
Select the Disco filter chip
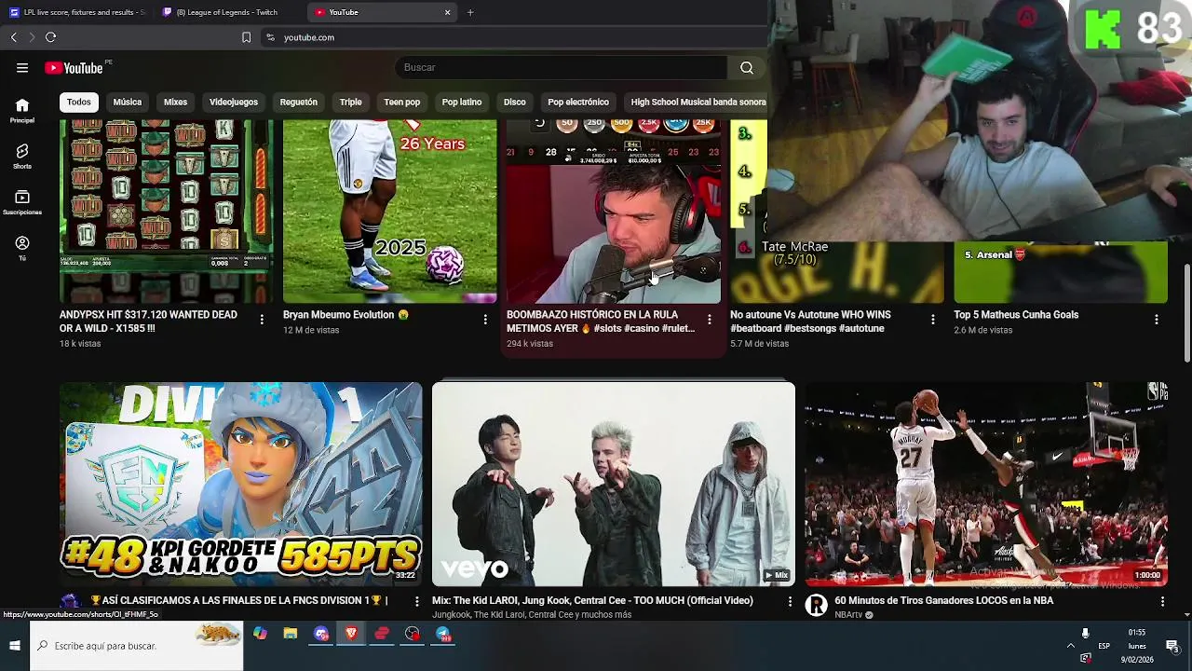(x=515, y=102)
